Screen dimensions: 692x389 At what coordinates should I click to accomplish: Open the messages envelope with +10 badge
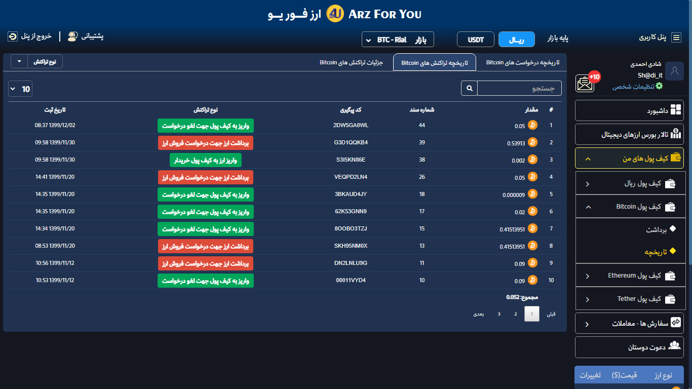(585, 83)
